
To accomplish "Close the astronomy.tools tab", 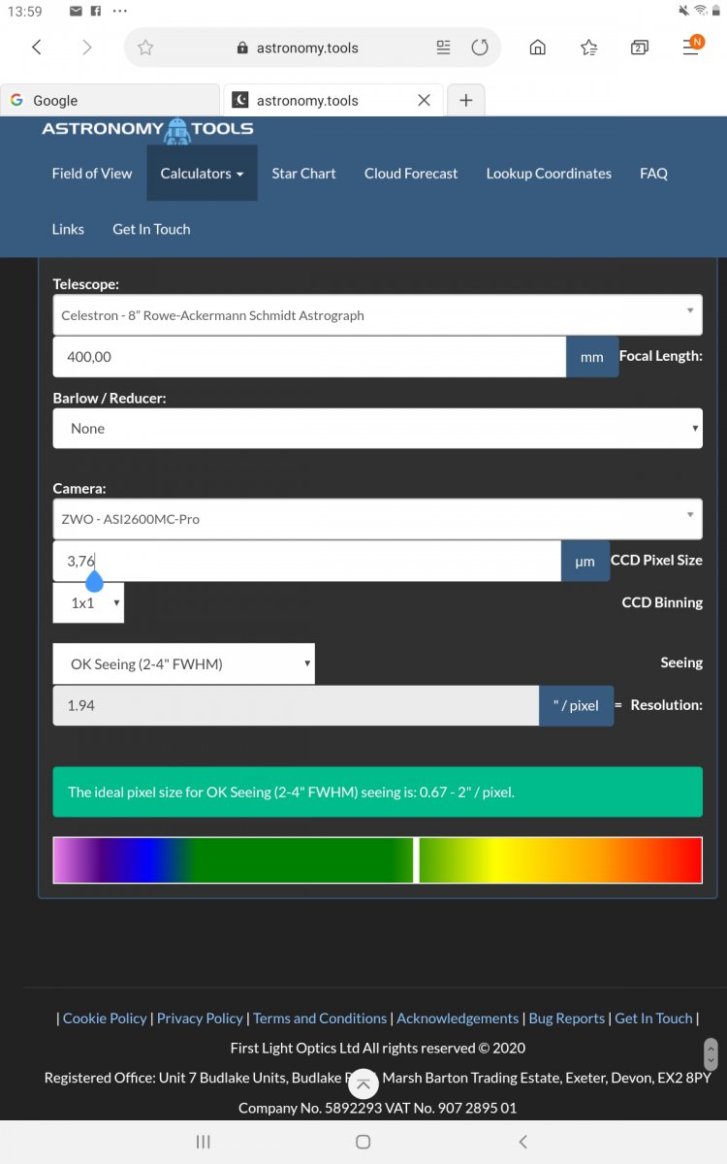I will pyautogui.click(x=424, y=100).
